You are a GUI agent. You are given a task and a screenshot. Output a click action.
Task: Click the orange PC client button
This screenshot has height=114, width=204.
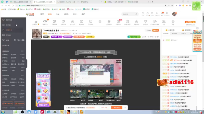190,22
